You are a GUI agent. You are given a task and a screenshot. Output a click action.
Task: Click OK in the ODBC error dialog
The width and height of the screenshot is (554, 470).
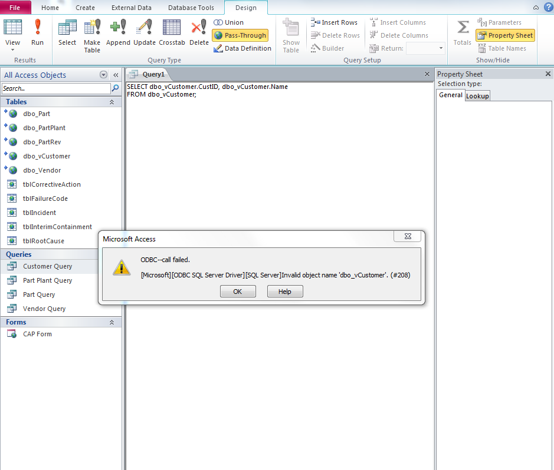tap(238, 292)
